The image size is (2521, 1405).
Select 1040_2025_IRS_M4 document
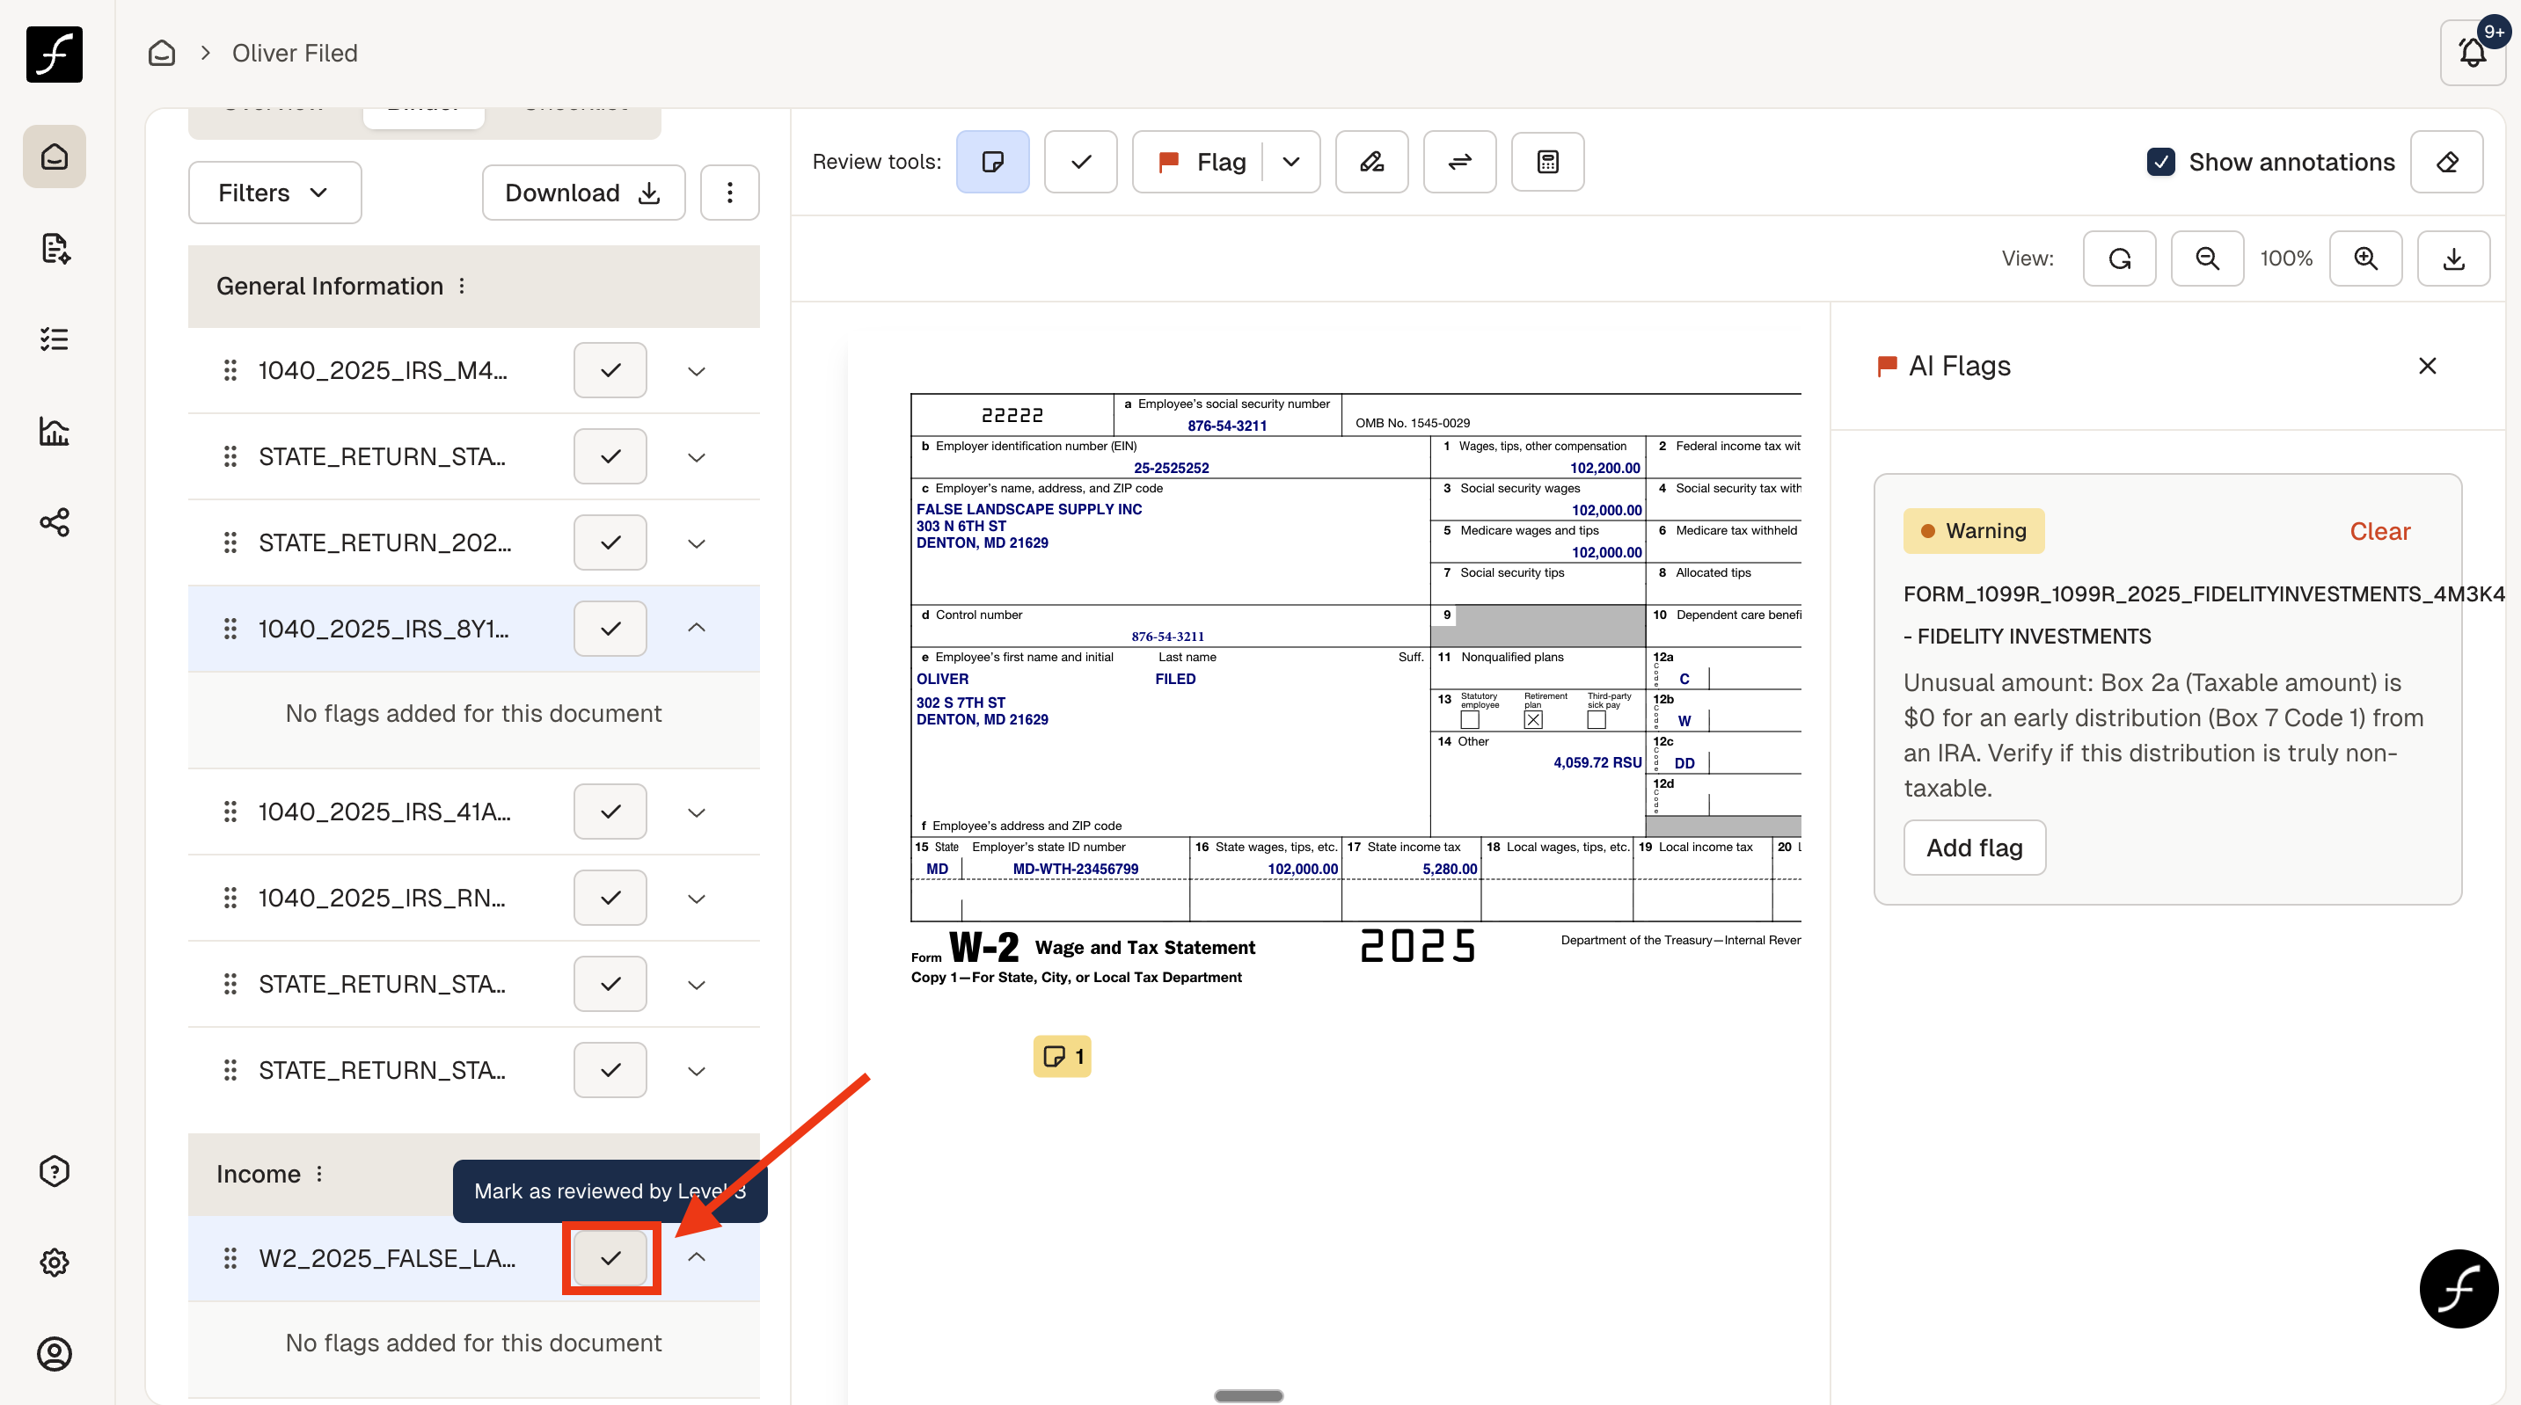[x=383, y=370]
